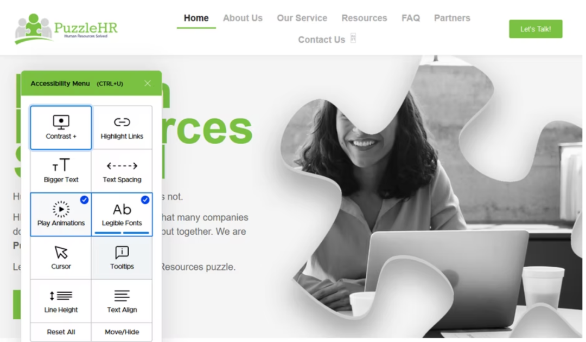Toggle off Play Animations option
The width and height of the screenshot is (586, 342).
coord(61,214)
